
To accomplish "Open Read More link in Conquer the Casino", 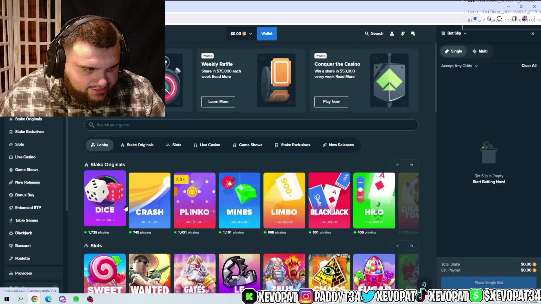I will pyautogui.click(x=345, y=77).
